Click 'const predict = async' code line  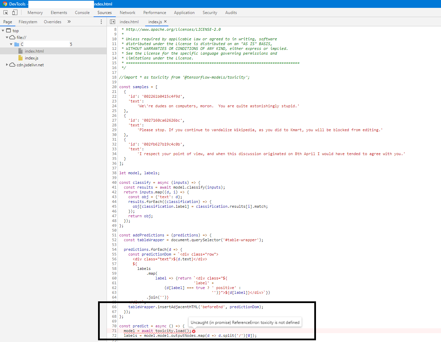click(x=152, y=326)
